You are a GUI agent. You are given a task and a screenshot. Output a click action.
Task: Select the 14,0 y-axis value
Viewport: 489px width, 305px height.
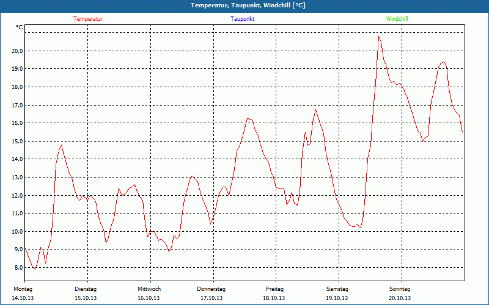pos(17,159)
